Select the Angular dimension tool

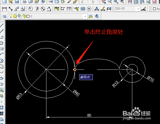click(x=49, y=9)
